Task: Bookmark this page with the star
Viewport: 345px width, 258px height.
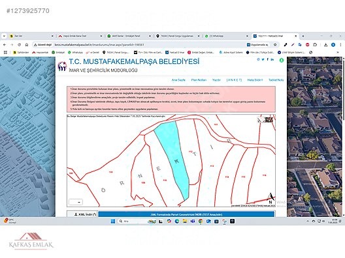Action: pyautogui.click(x=275, y=45)
